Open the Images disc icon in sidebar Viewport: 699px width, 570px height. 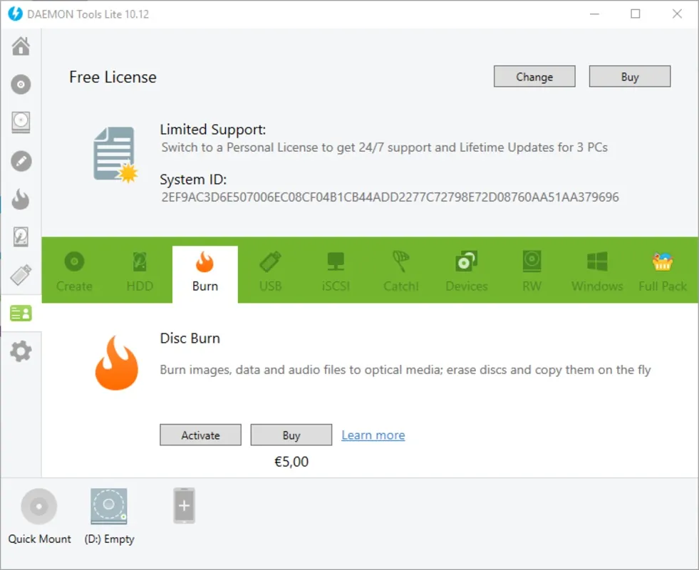click(x=21, y=84)
